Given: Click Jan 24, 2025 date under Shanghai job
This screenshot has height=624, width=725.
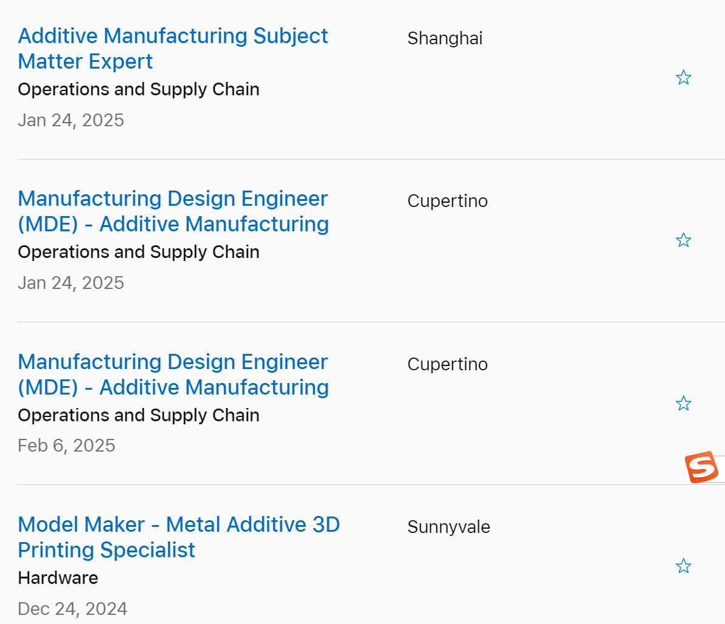Looking at the screenshot, I should click(x=70, y=120).
